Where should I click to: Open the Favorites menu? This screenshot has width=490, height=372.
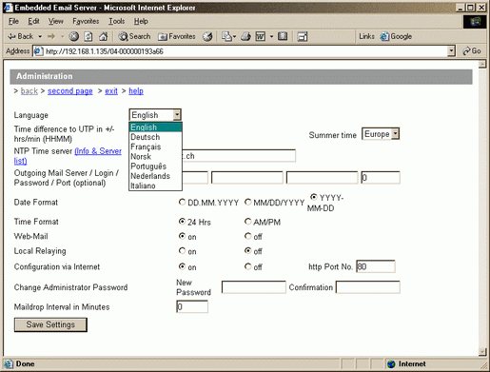[86, 21]
